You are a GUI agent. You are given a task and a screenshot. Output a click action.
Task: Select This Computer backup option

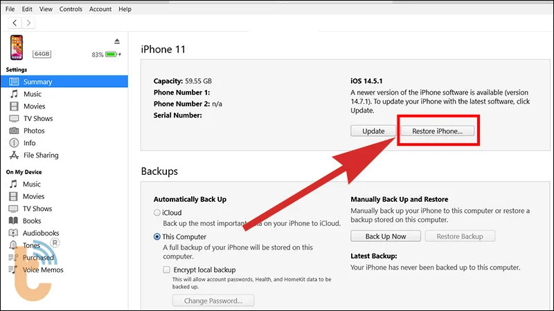tap(157, 236)
